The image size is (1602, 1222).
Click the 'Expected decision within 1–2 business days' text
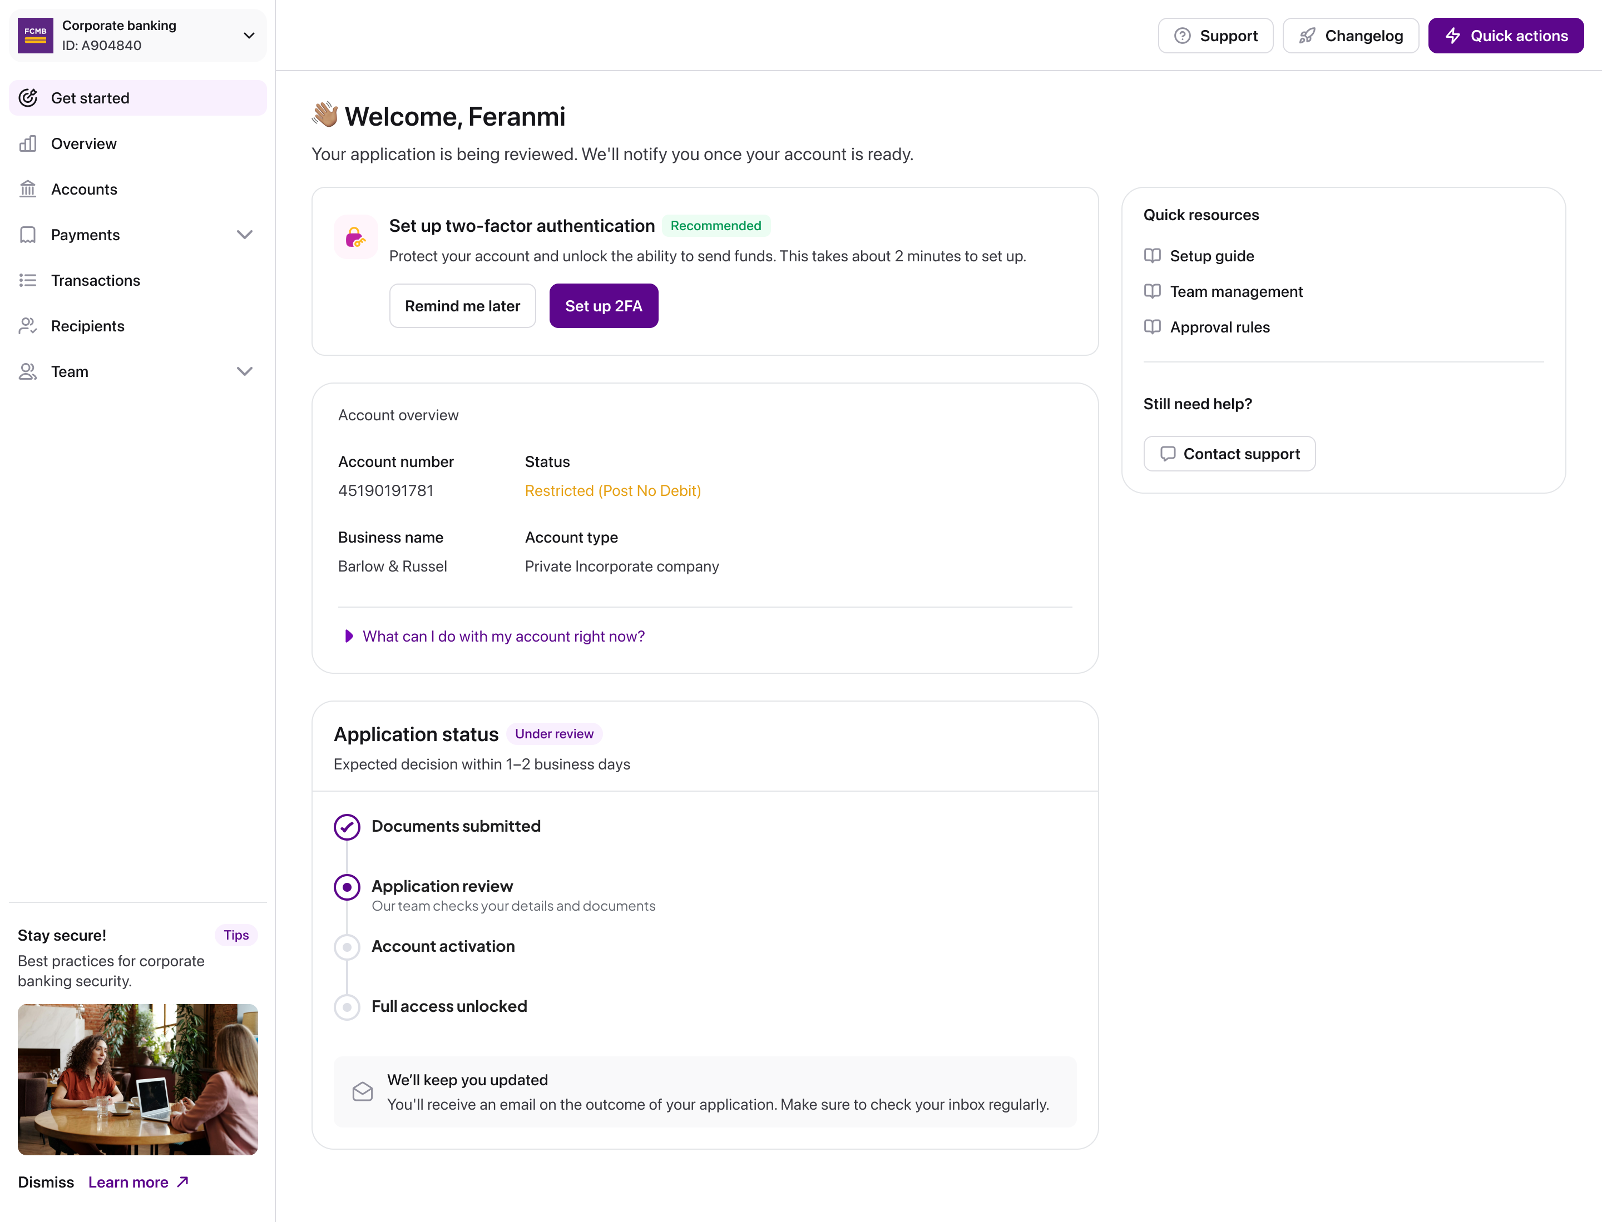coord(482,764)
